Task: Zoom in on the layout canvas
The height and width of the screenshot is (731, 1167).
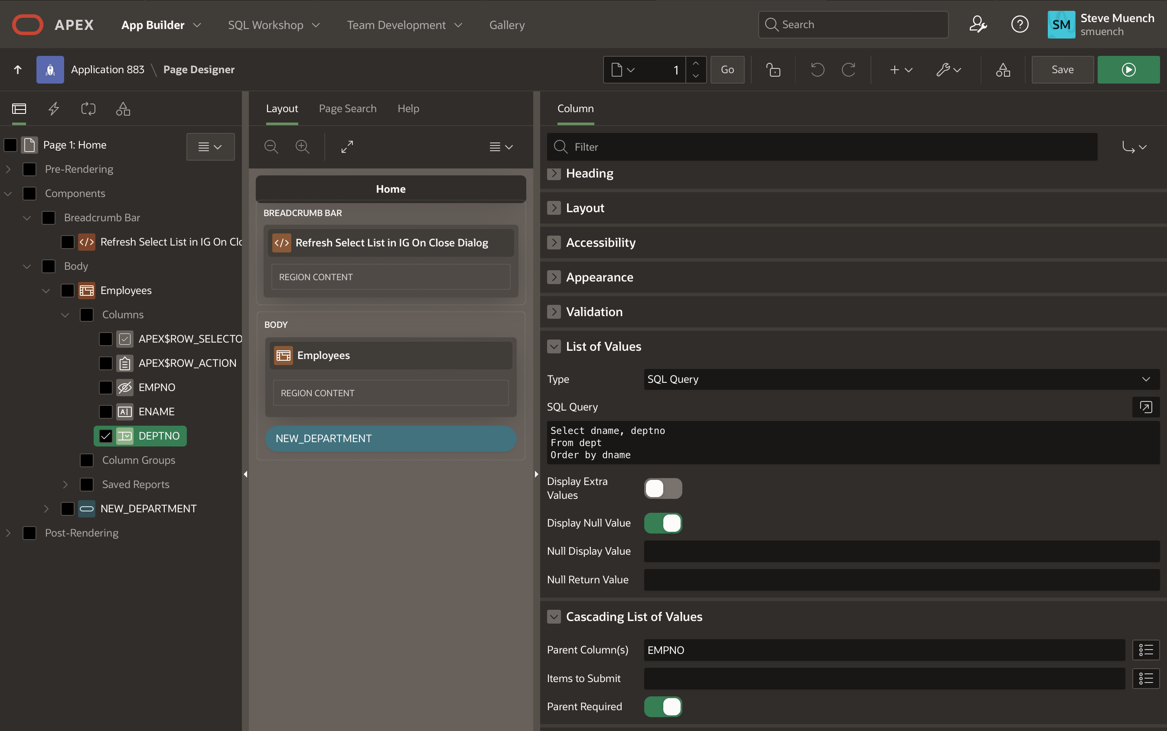Action: [303, 146]
